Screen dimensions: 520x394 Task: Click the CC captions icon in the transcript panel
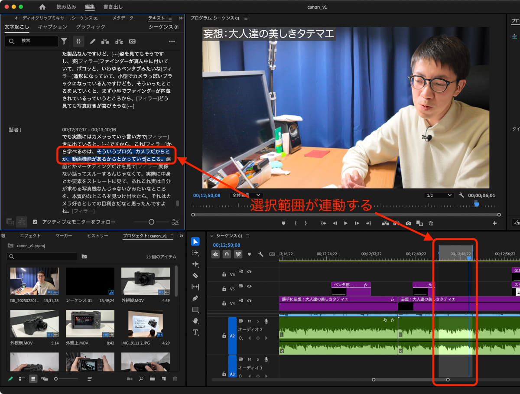click(x=132, y=41)
